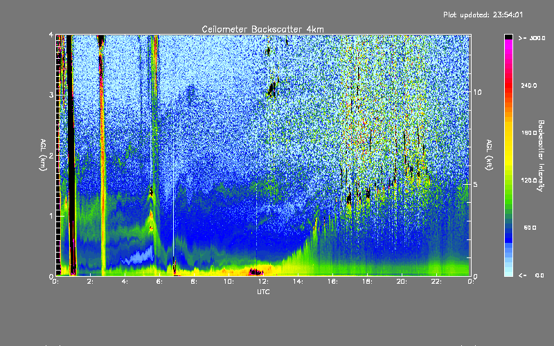This screenshot has width=554, height=346.
Task: Click the "5" tick on the kft axis
Action: (476, 184)
